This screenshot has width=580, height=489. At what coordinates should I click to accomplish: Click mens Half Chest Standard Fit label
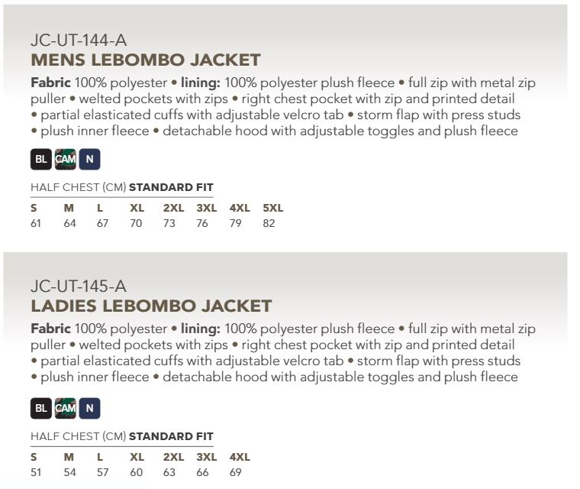pos(122,187)
